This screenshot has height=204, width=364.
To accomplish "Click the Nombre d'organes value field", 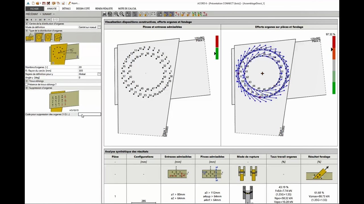I will 90,67.
